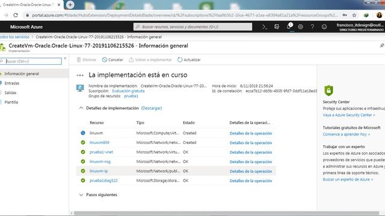Sort by the Tipo column header

point(140,122)
